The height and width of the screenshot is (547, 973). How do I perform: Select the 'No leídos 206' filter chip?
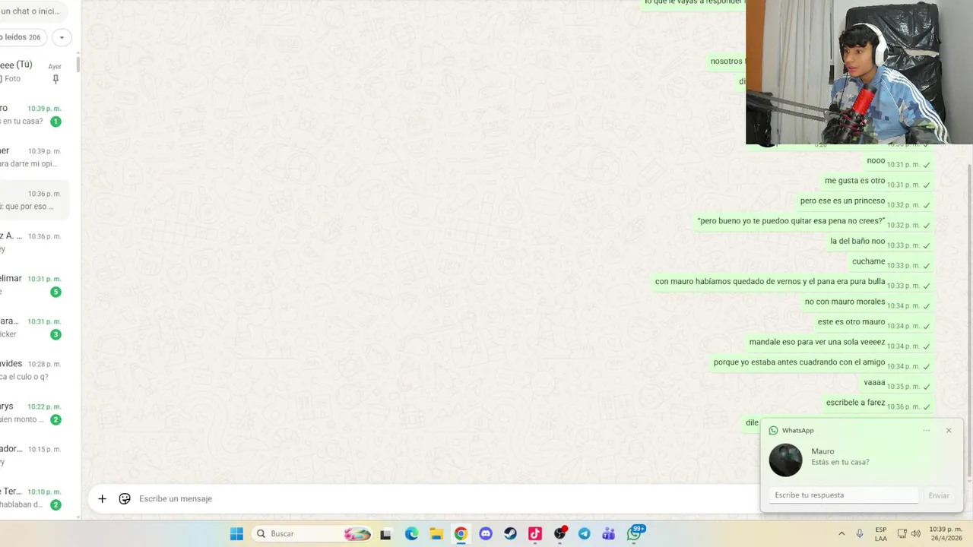click(21, 37)
